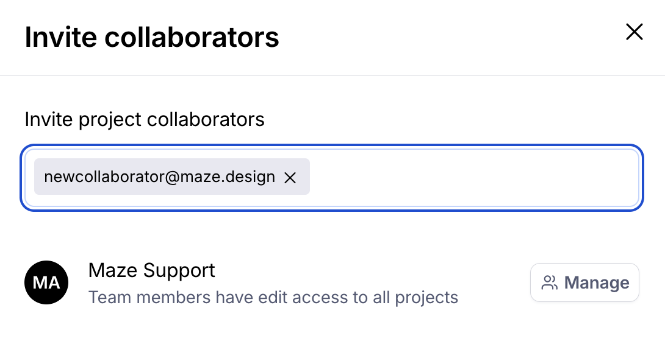Open Manage team members
The height and width of the screenshot is (347, 665).
(584, 282)
